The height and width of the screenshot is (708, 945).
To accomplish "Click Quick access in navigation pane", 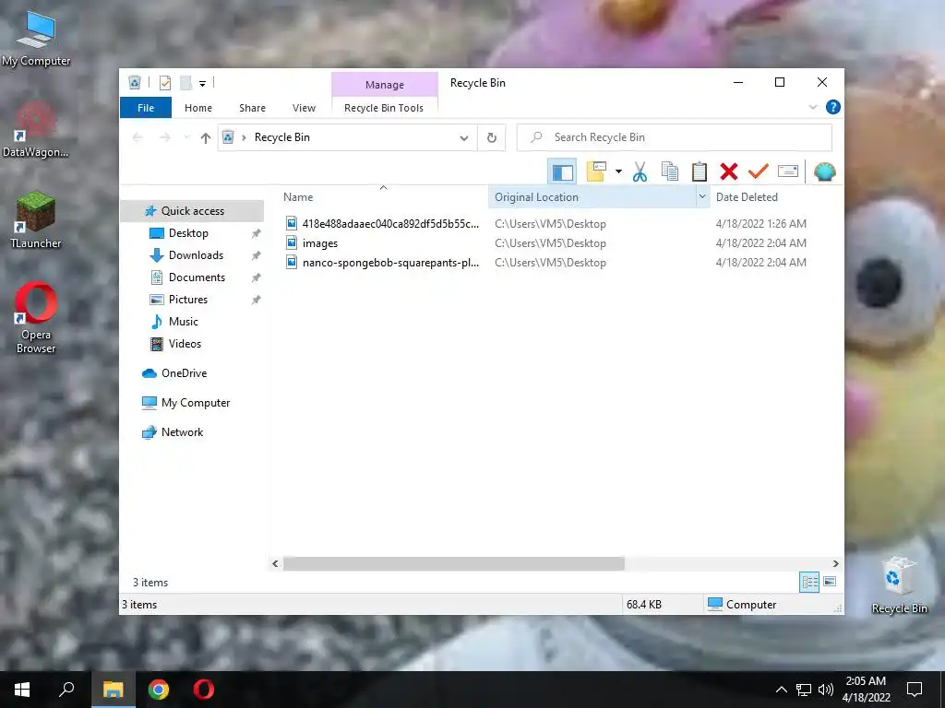I will [x=192, y=211].
